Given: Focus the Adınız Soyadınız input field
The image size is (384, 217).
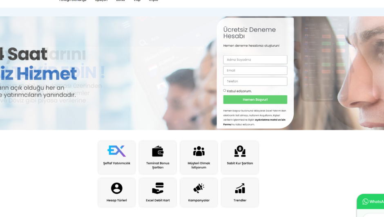Looking at the screenshot, I should pos(255,60).
